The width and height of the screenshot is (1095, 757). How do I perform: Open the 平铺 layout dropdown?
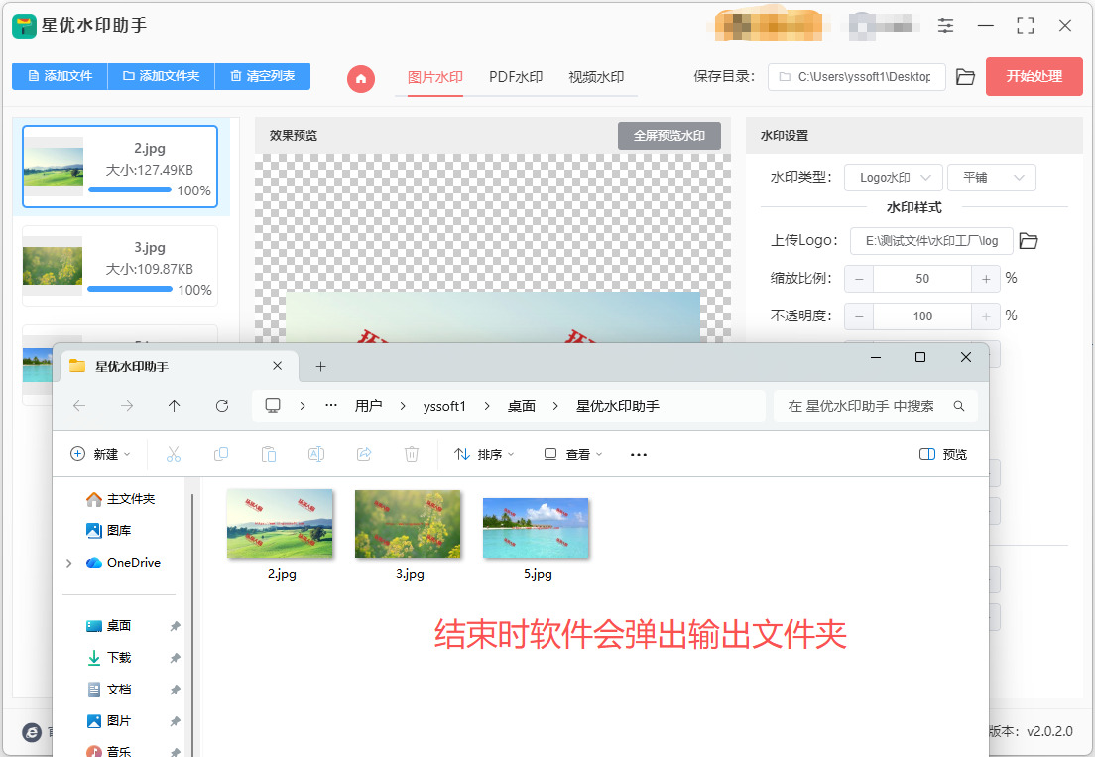click(991, 178)
